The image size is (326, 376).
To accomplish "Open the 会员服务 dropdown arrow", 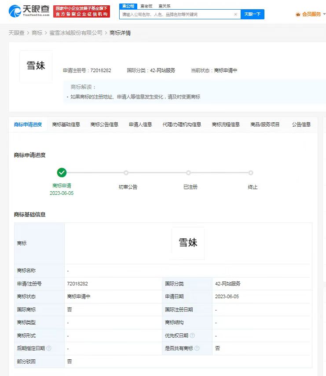I will tap(324, 14).
